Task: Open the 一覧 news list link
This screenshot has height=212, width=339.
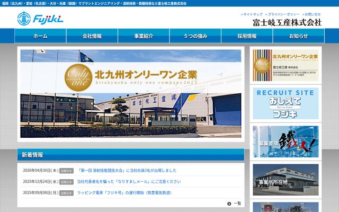Action: pyautogui.click(x=237, y=204)
